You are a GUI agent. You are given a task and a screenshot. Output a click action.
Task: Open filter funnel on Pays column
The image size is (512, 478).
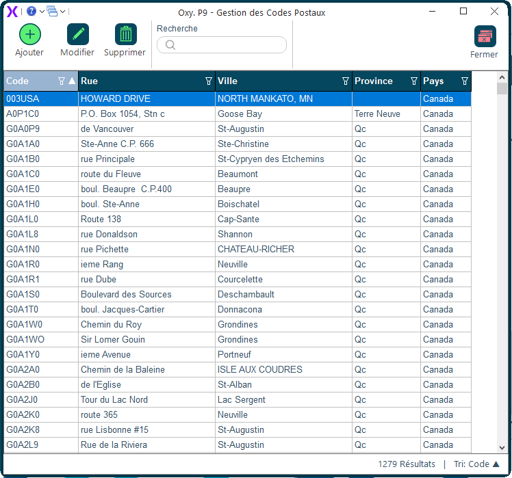point(465,81)
